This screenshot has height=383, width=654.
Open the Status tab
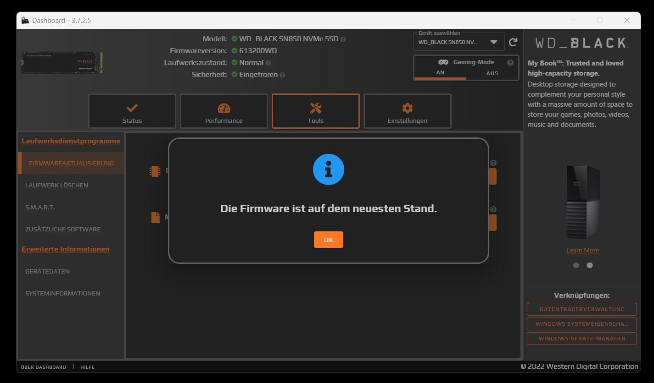[132, 111]
